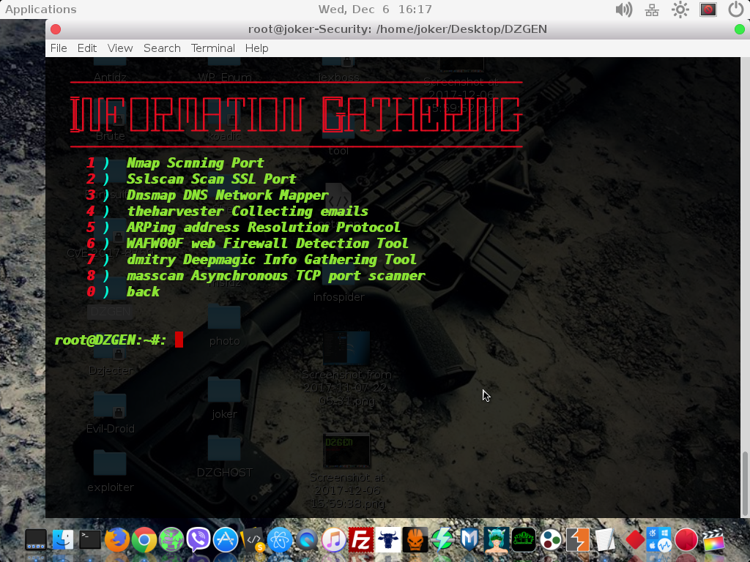Open QuickTime player dock icon
The image size is (750, 562).
pos(307,540)
